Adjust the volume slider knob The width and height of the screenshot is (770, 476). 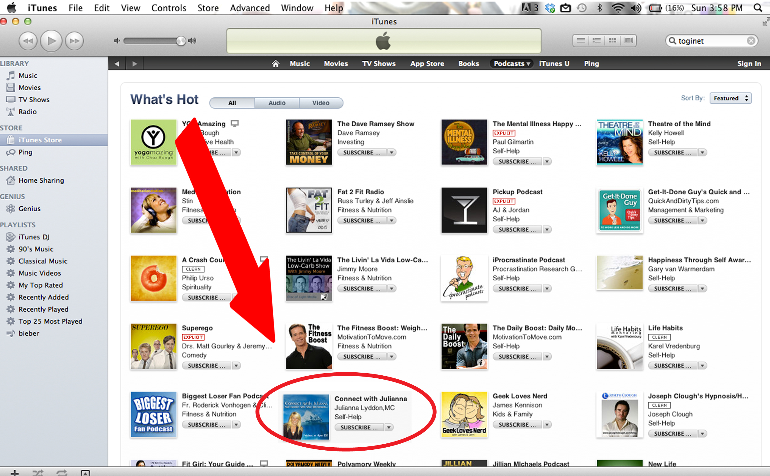tap(181, 41)
